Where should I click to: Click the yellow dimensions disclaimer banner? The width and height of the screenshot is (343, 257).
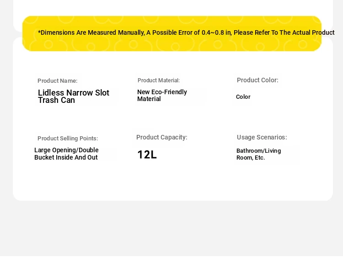172,33
